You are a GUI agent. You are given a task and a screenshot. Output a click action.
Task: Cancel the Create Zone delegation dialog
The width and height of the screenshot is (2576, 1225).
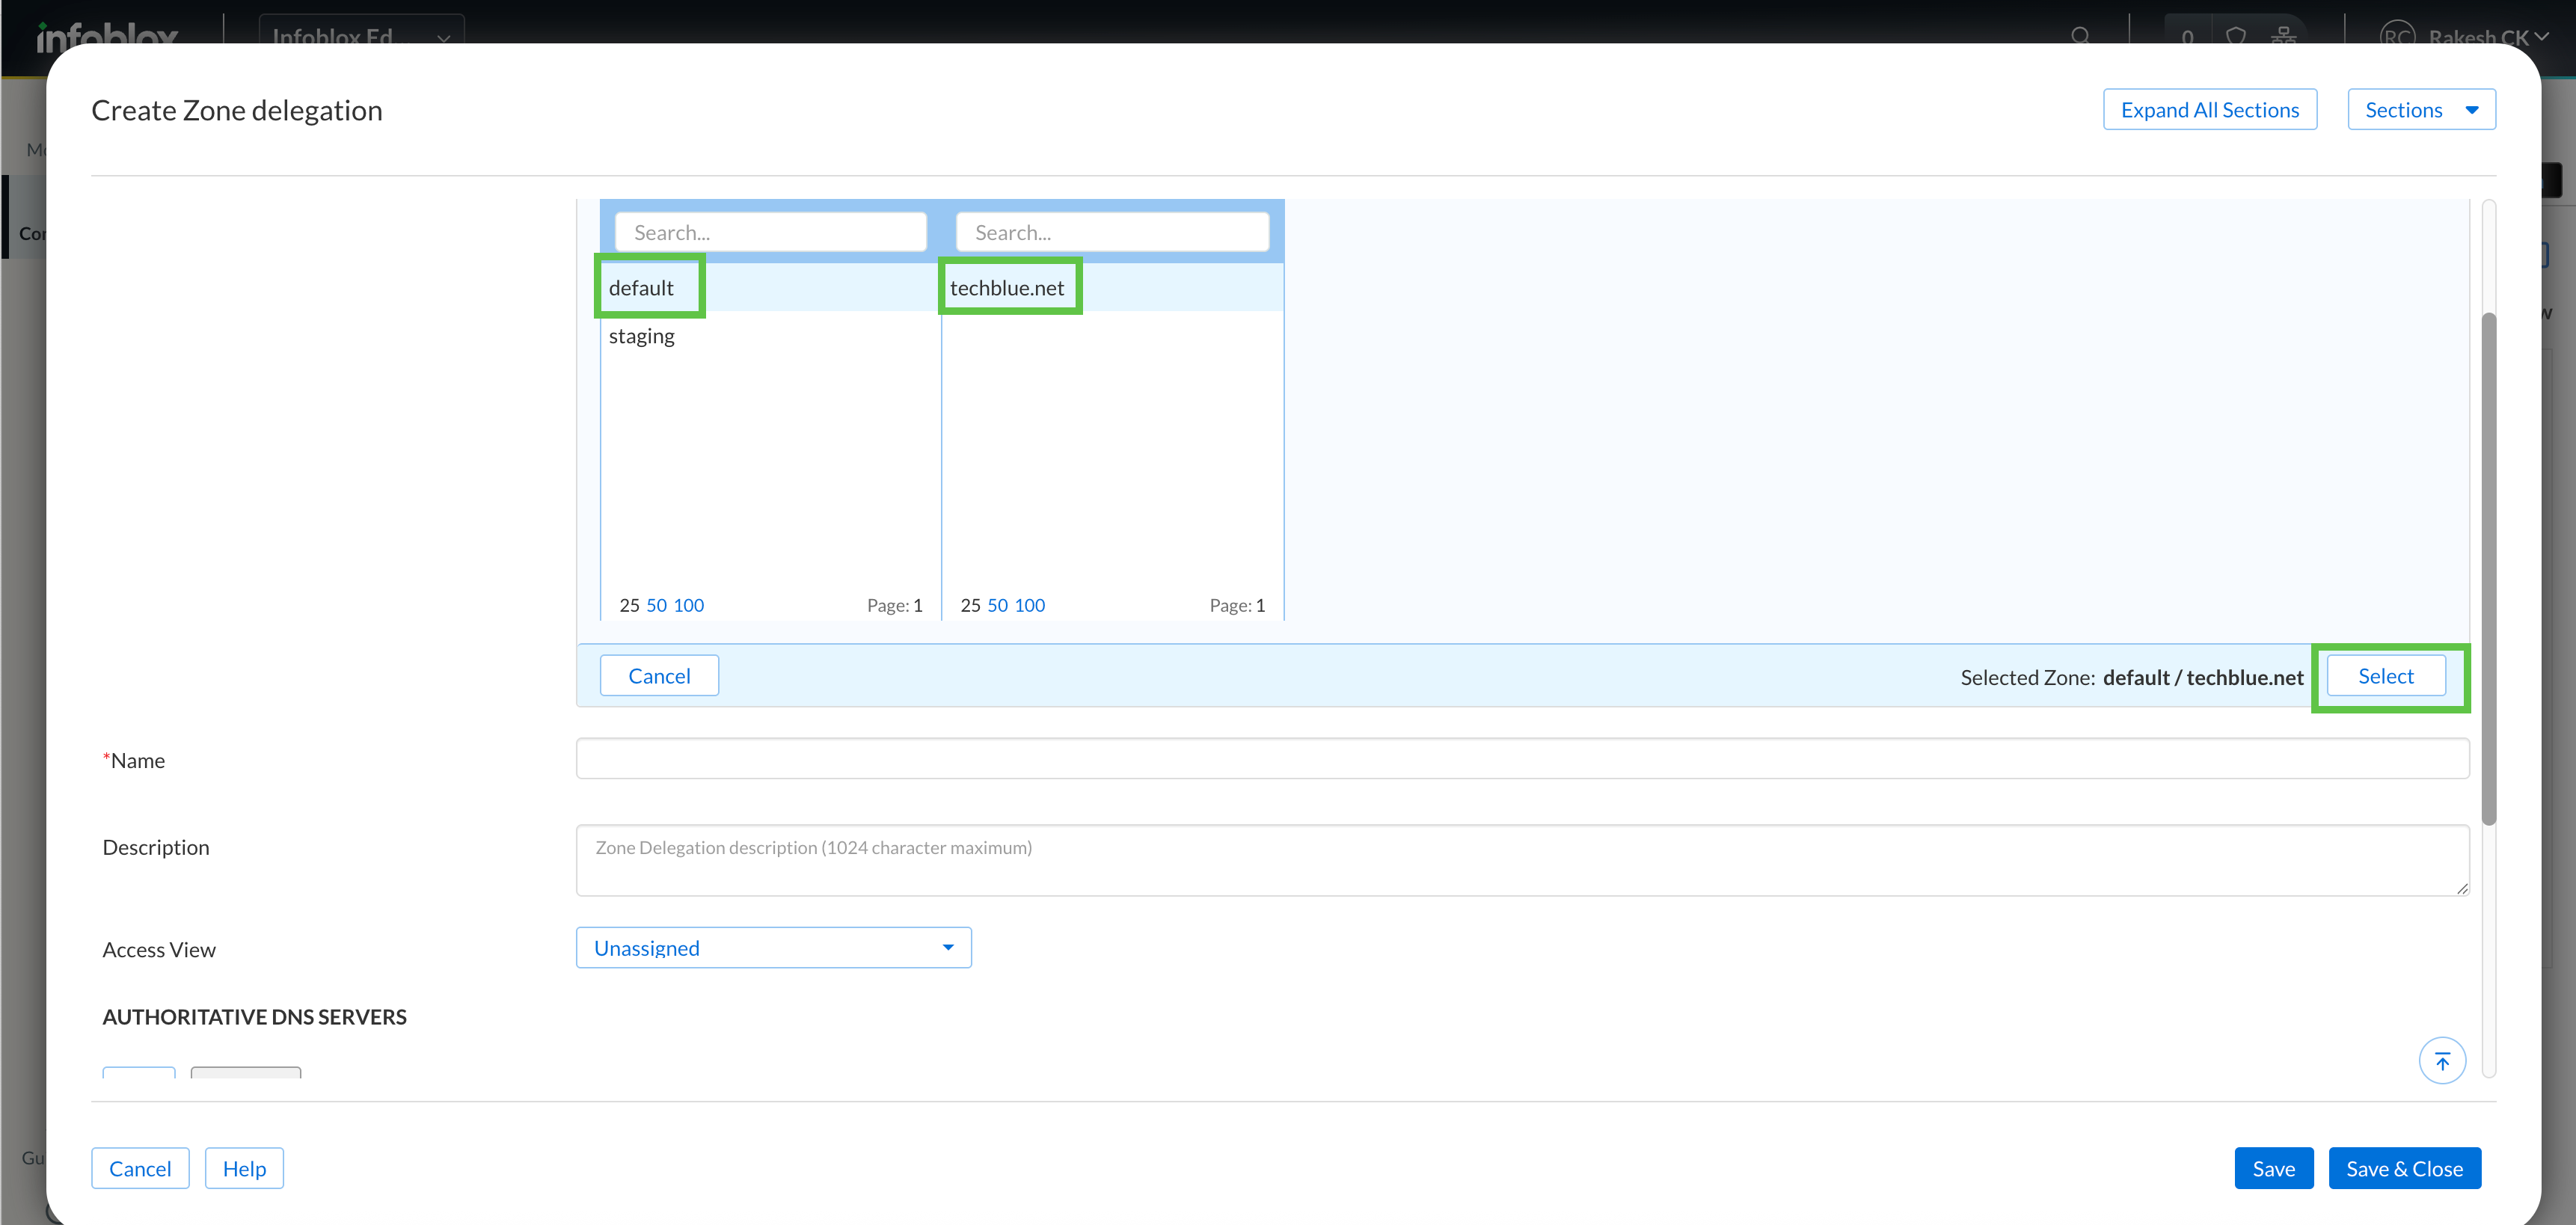[x=140, y=1168]
